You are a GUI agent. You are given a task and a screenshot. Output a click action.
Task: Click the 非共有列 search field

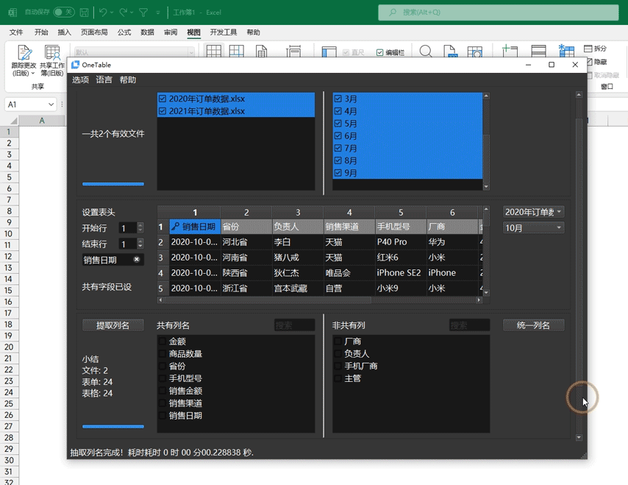[x=469, y=325]
